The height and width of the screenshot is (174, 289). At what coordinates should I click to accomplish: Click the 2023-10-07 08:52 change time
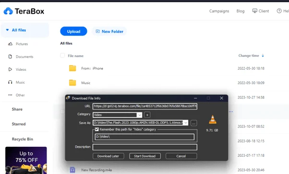pyautogui.click(x=251, y=127)
